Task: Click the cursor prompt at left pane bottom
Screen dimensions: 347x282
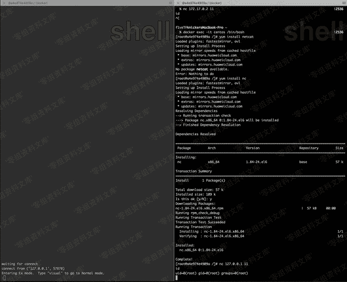Action: [x=3, y=277]
